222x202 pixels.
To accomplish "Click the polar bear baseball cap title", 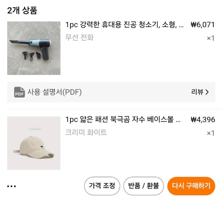I will click(x=123, y=120).
